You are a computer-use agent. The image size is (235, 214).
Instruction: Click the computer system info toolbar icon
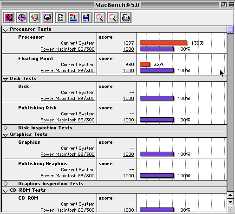(x=35, y=18)
